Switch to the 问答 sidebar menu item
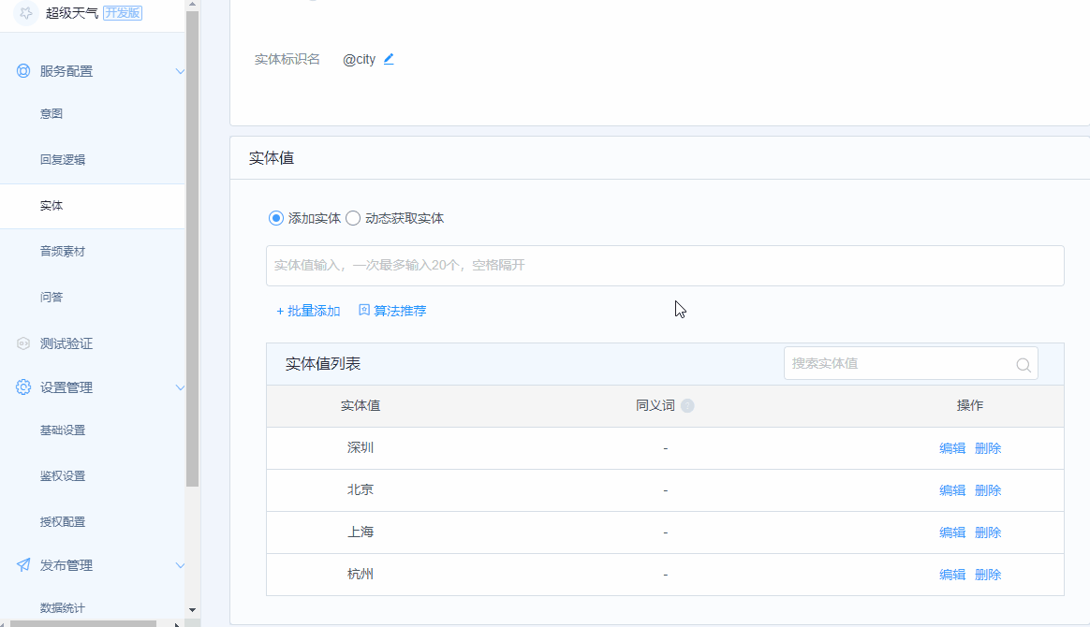 pyautogui.click(x=49, y=297)
